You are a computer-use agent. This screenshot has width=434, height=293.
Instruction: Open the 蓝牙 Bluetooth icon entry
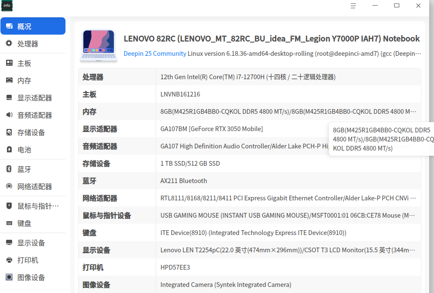(9, 169)
